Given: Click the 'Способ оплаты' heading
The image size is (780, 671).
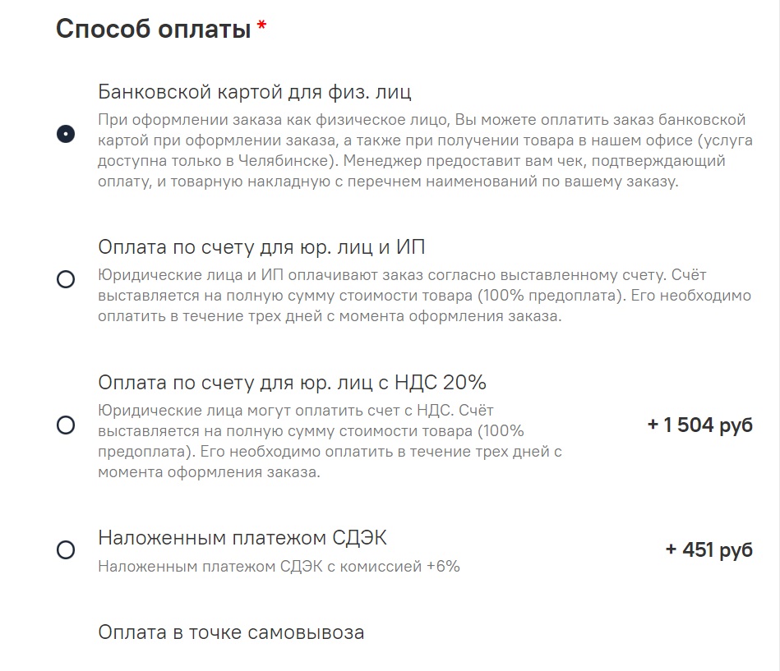Looking at the screenshot, I should pyautogui.click(x=153, y=29).
